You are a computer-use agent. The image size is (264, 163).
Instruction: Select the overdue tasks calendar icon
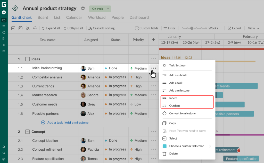coord(20,28)
